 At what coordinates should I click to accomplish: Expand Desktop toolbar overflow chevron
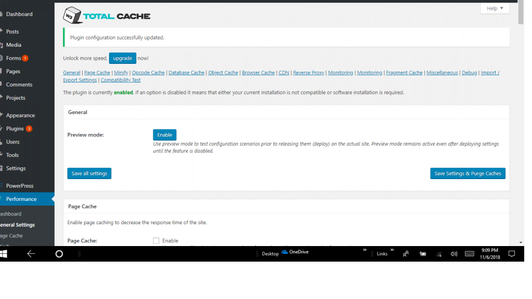coord(365,250)
